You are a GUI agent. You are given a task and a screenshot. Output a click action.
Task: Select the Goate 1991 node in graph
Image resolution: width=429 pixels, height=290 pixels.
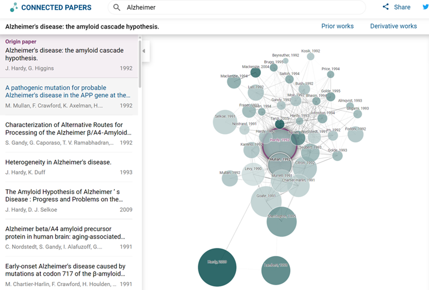[266, 201]
